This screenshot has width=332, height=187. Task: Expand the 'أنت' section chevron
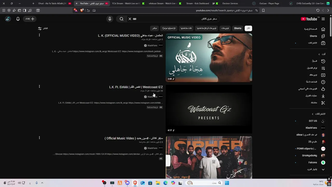(x=319, y=54)
